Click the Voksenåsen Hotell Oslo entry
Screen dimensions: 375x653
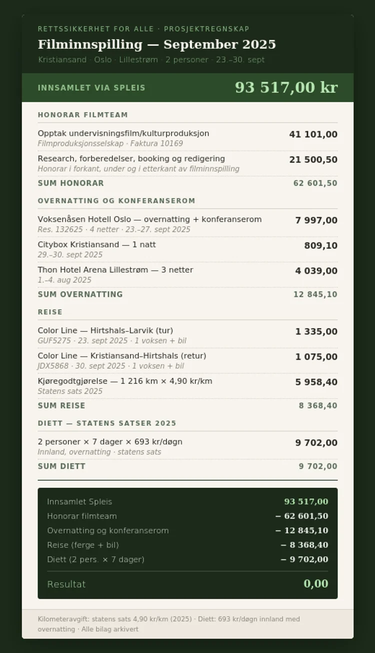(x=187, y=224)
